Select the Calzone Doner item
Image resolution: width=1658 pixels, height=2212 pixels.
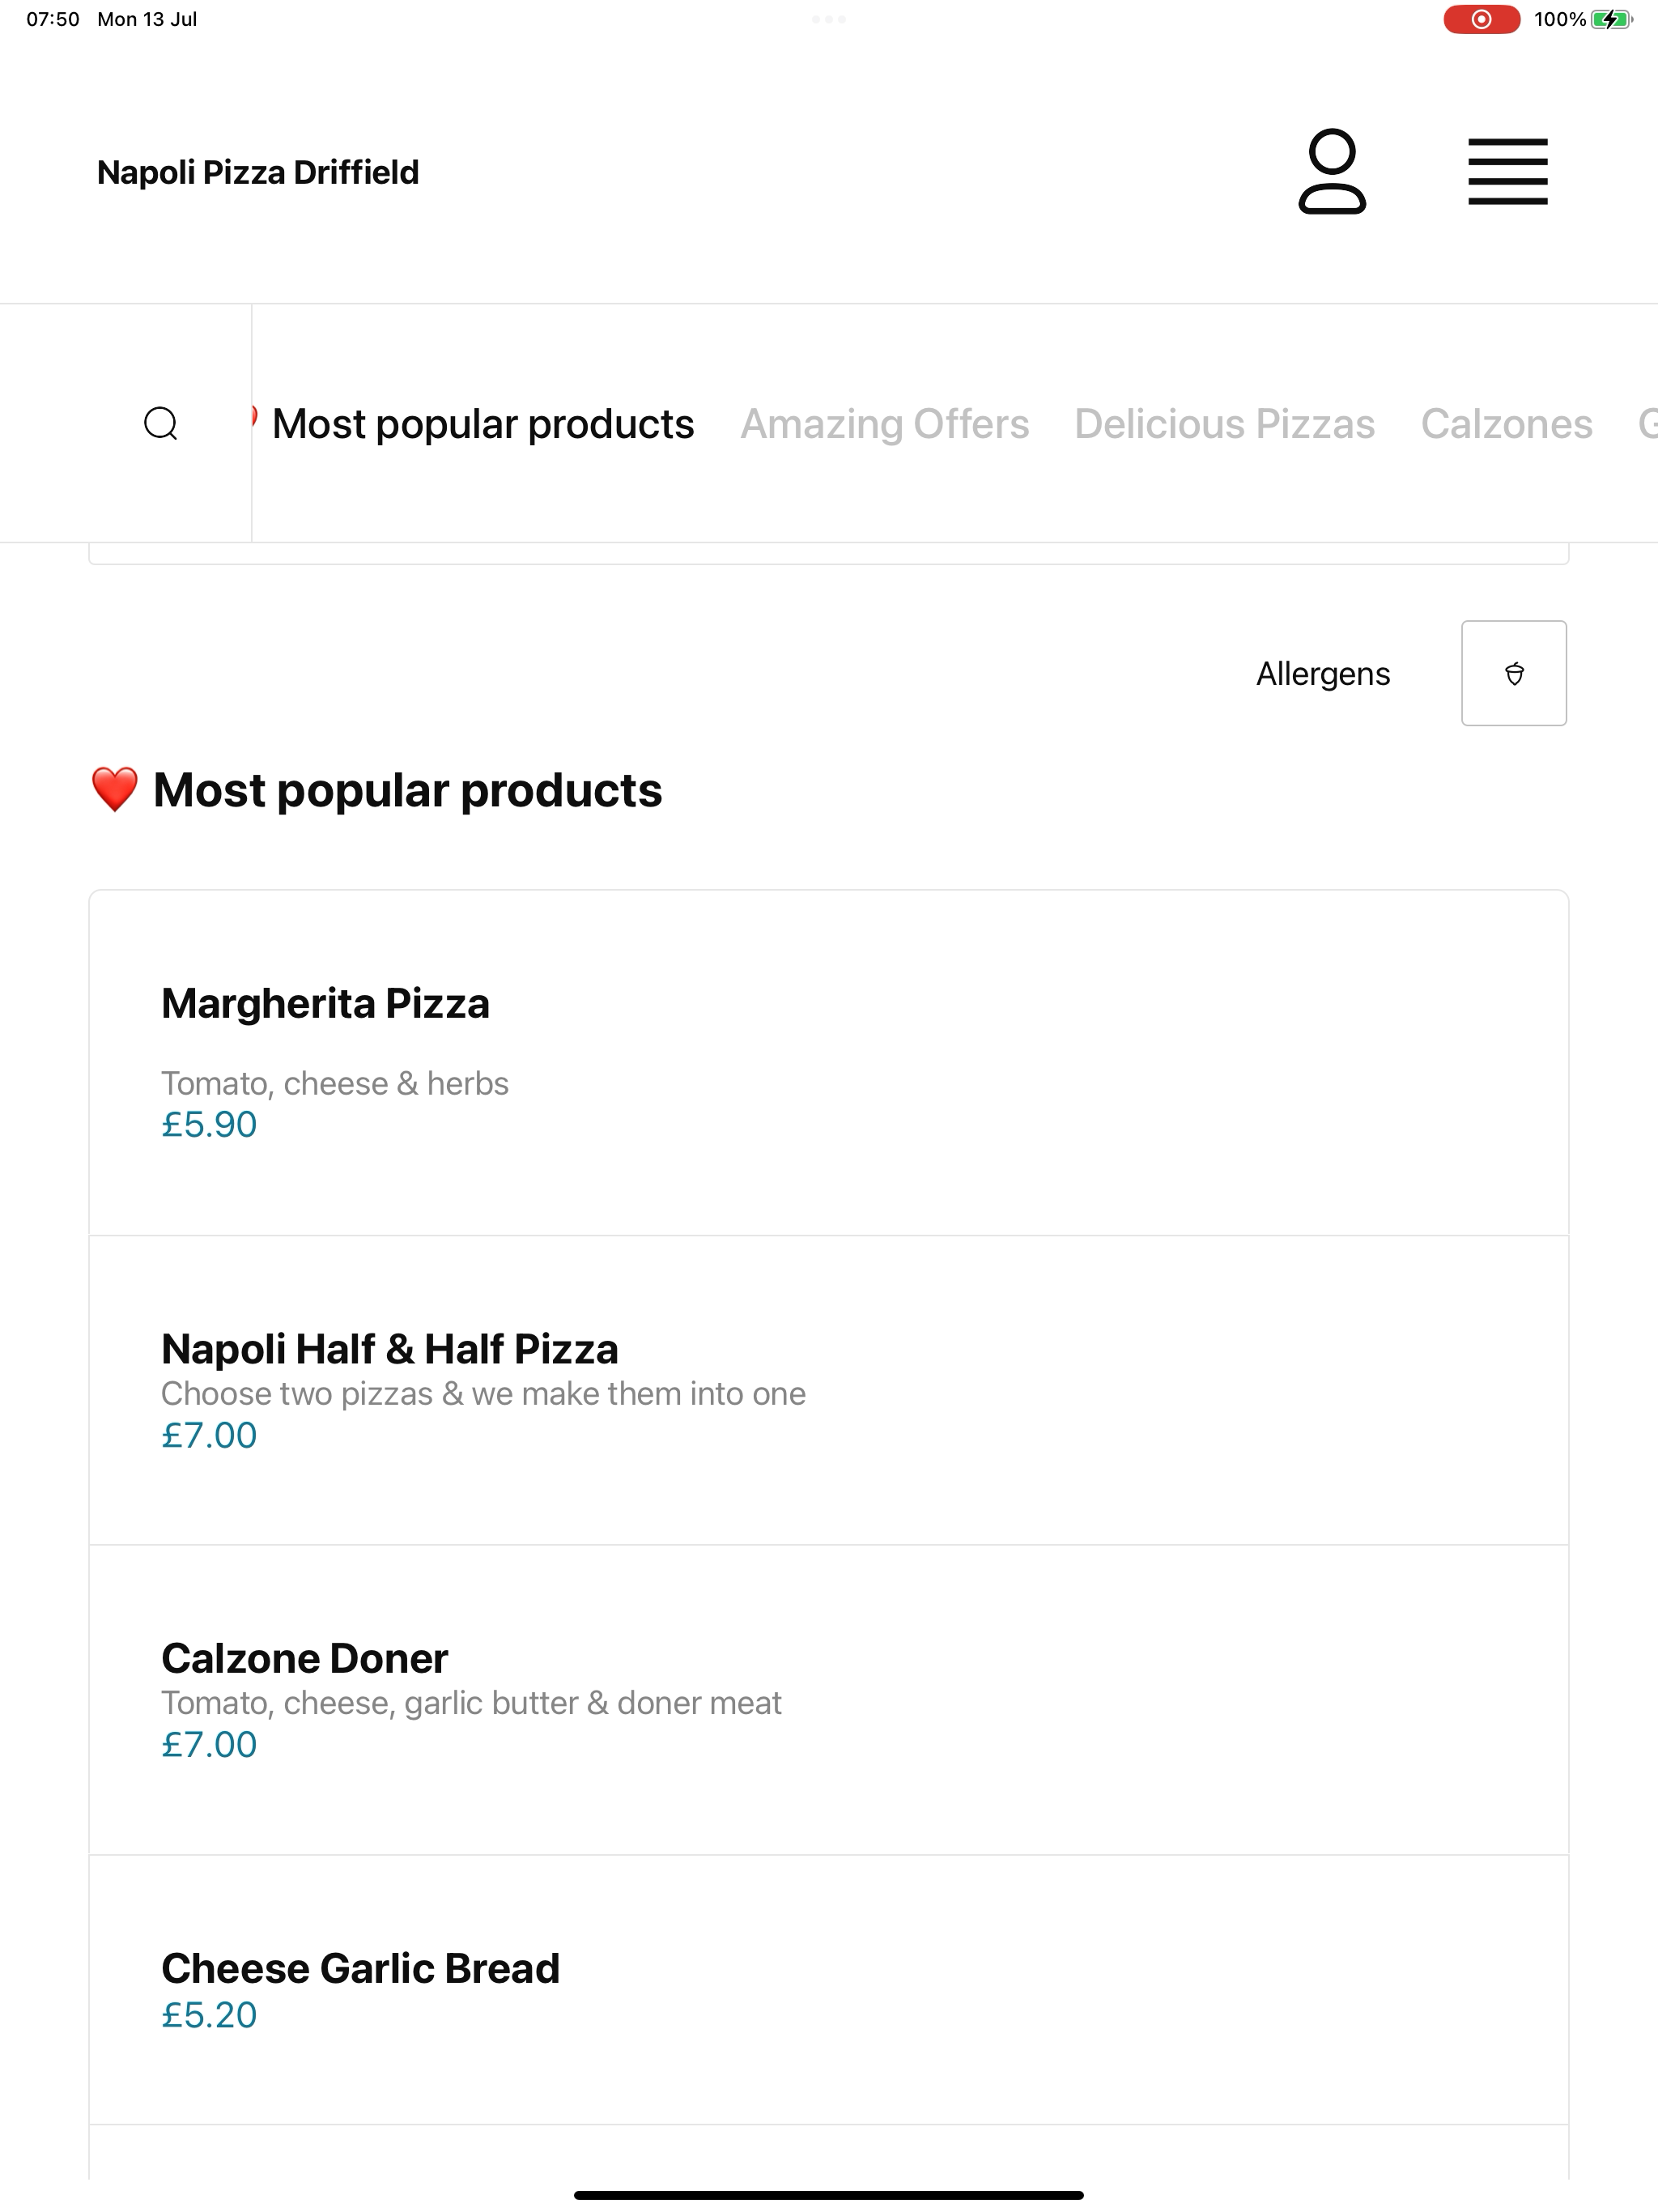[x=828, y=1700]
